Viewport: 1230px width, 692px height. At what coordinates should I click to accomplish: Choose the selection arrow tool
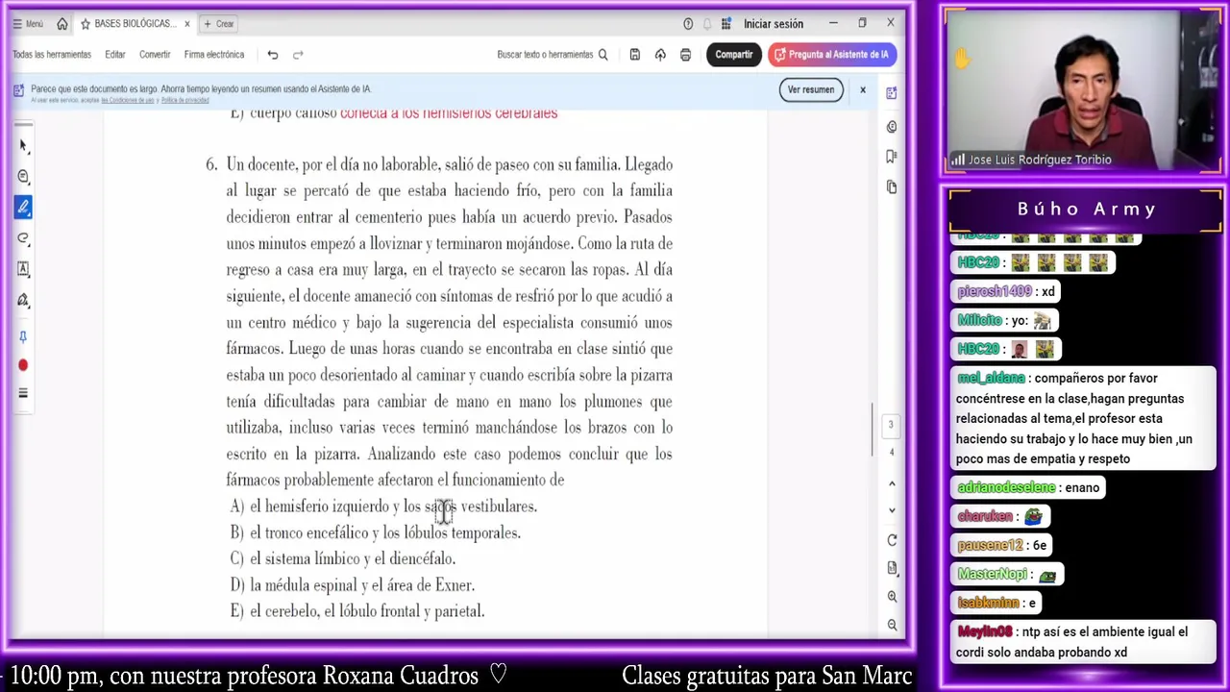click(x=23, y=146)
